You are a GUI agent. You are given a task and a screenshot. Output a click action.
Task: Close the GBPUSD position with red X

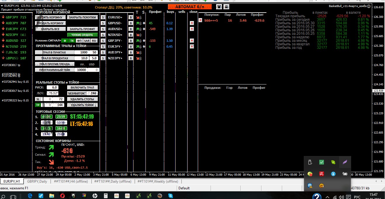point(192,23)
